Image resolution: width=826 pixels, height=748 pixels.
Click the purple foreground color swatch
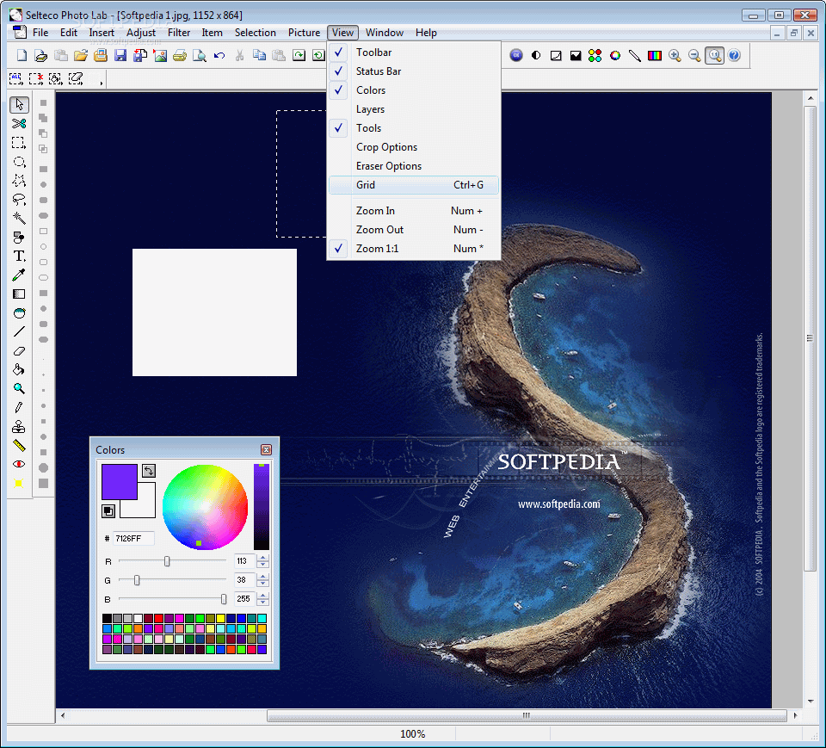[120, 482]
